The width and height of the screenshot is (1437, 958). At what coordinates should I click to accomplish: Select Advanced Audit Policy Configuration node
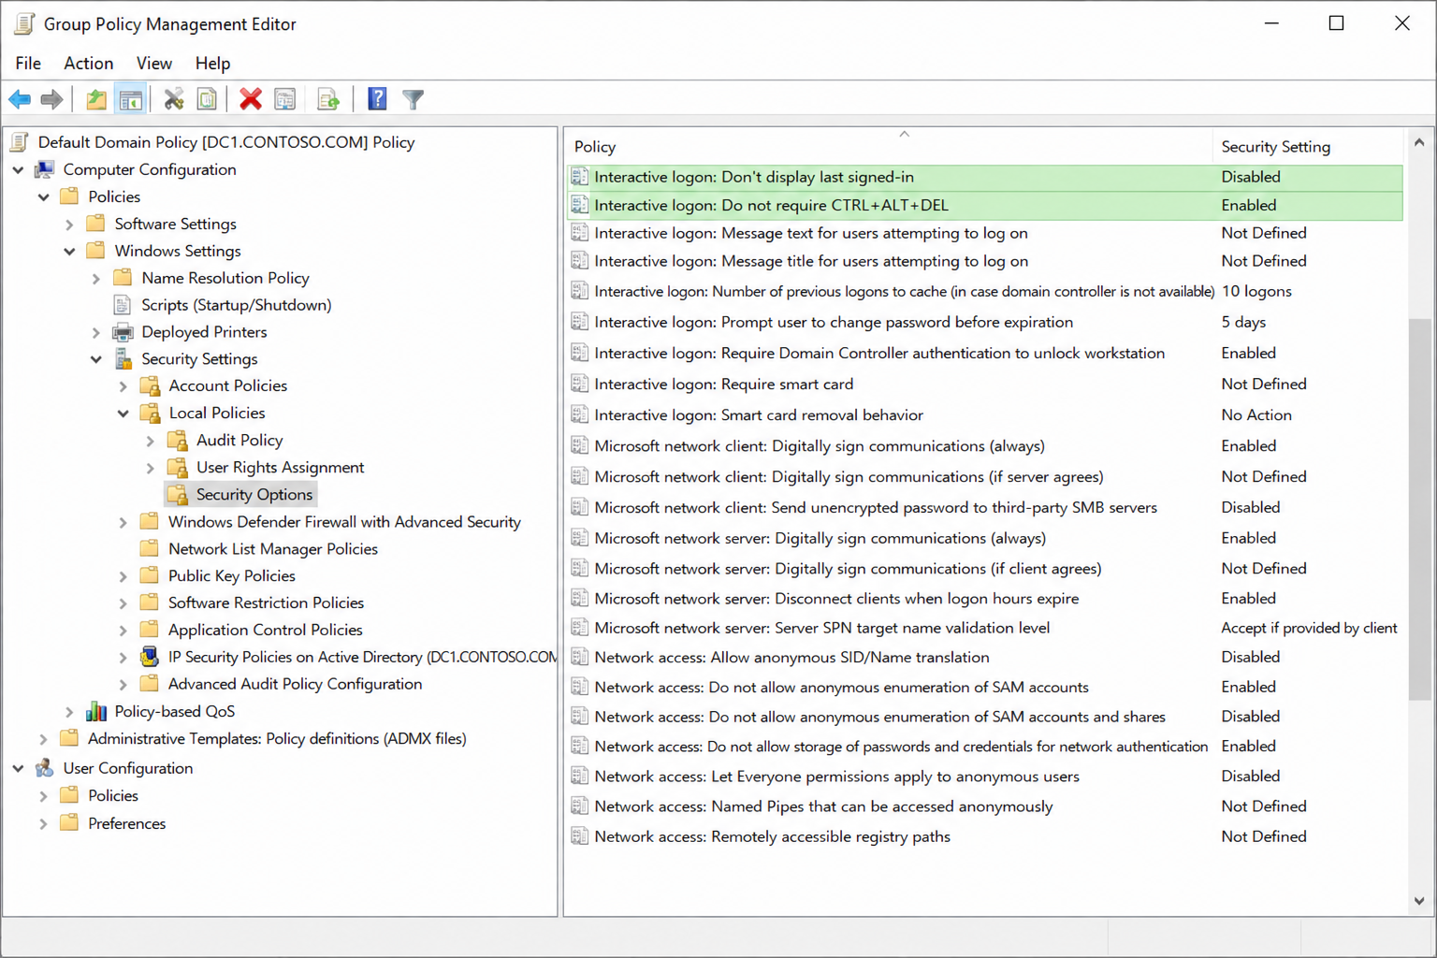tap(295, 684)
